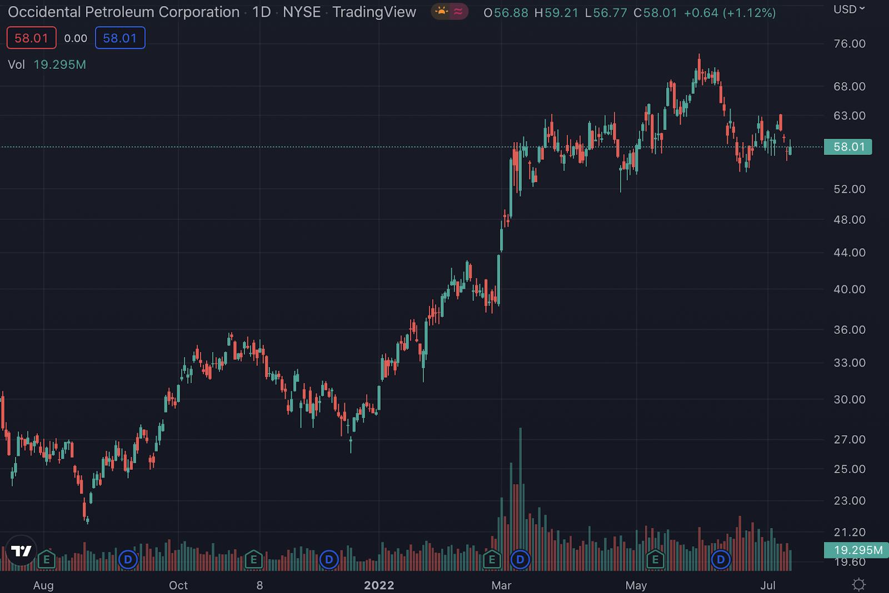
Task: Click the 36.00 price axis label
Action: point(850,329)
